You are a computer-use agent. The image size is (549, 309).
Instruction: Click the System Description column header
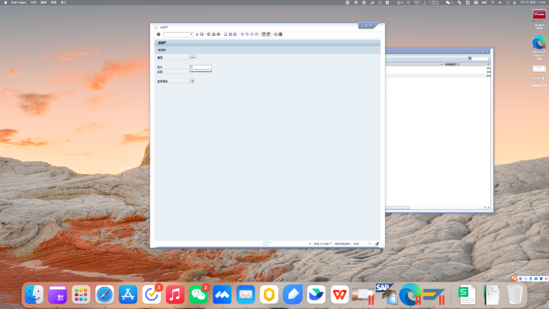[466, 64]
